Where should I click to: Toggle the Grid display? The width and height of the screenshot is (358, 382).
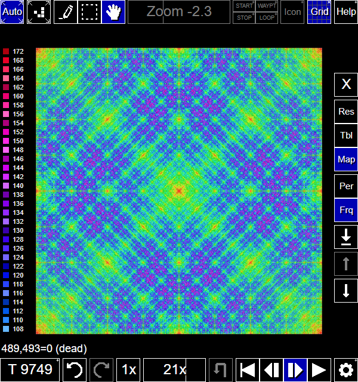(x=319, y=12)
